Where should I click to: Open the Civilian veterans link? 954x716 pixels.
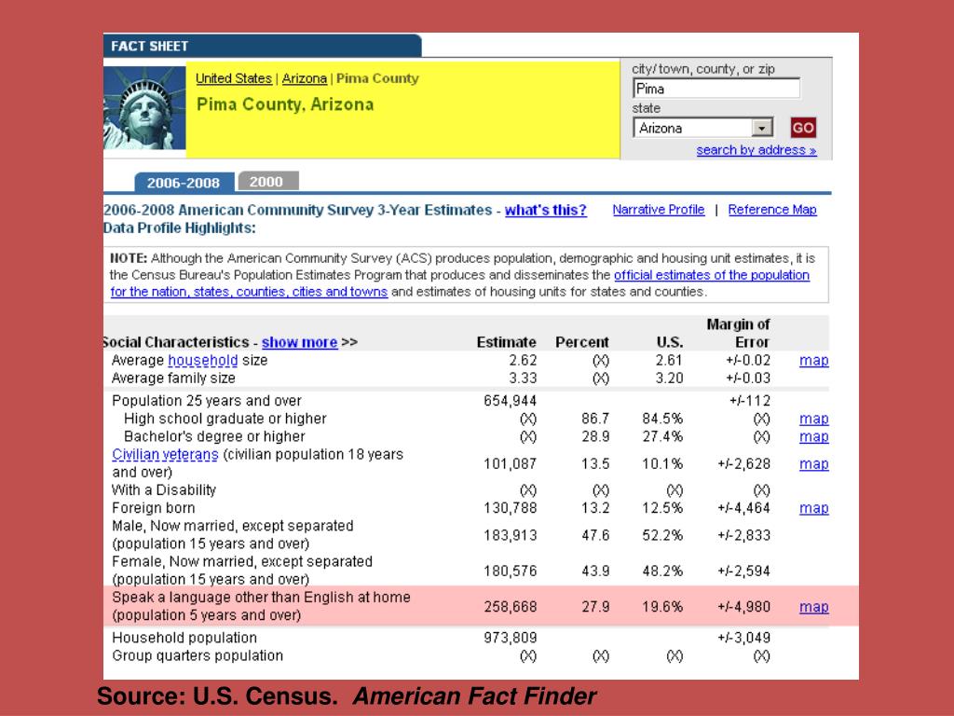coord(165,455)
